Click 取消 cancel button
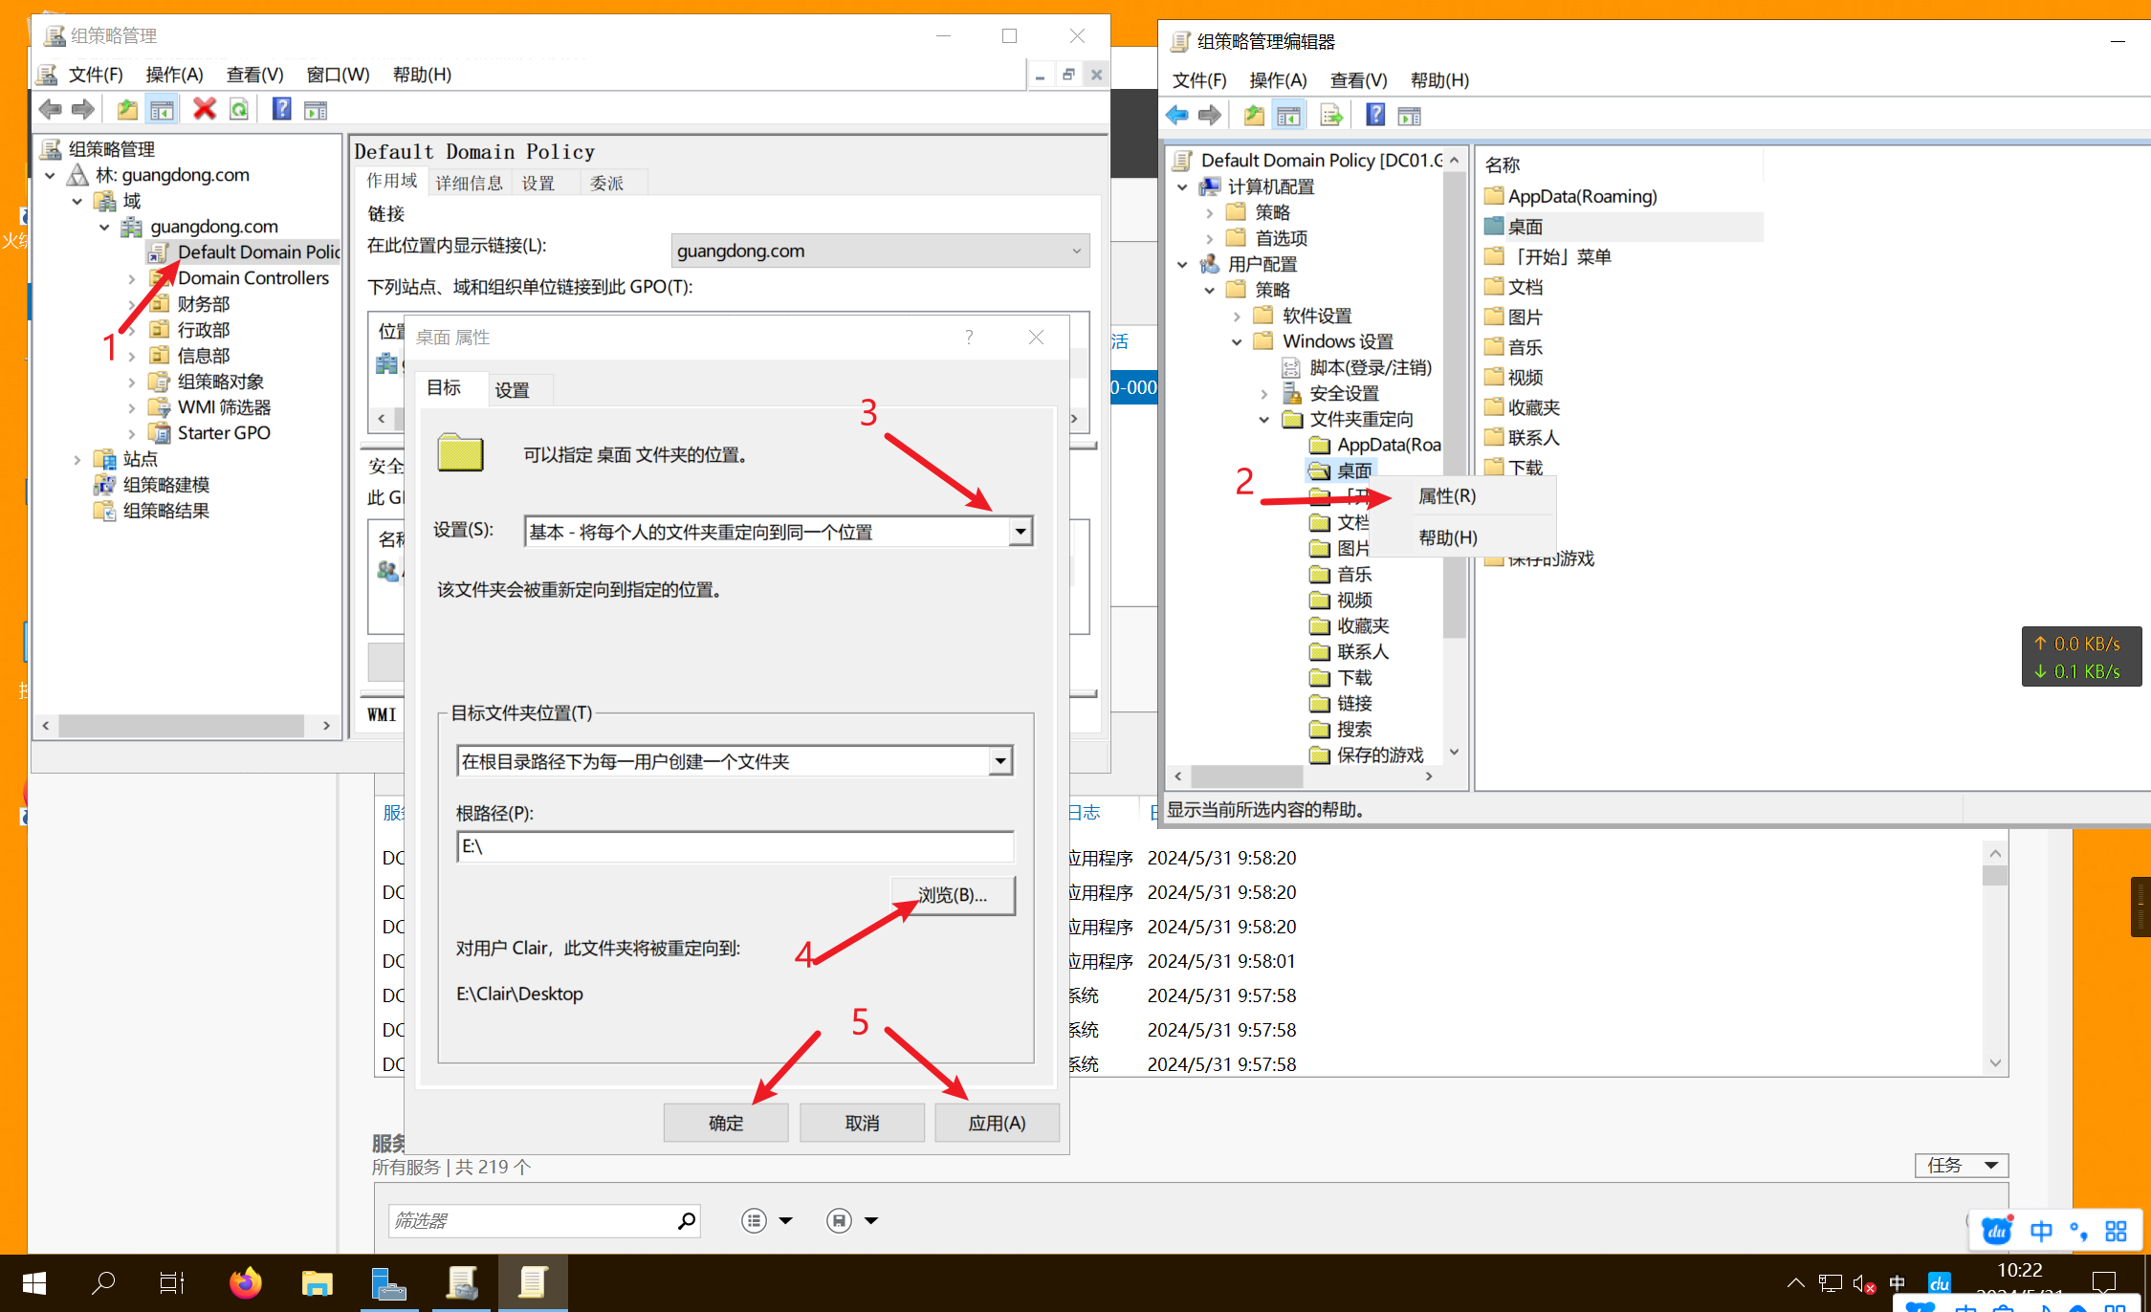 [x=862, y=1123]
